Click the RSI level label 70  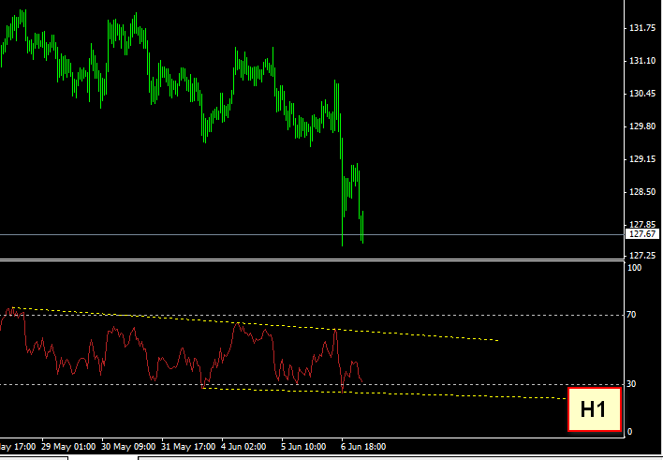coord(631,315)
